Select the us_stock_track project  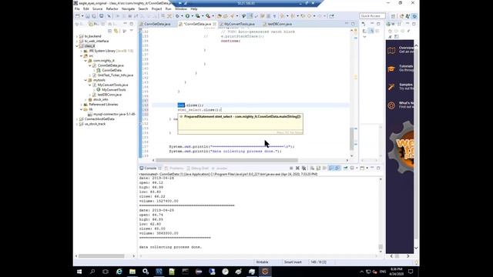click(x=95, y=124)
